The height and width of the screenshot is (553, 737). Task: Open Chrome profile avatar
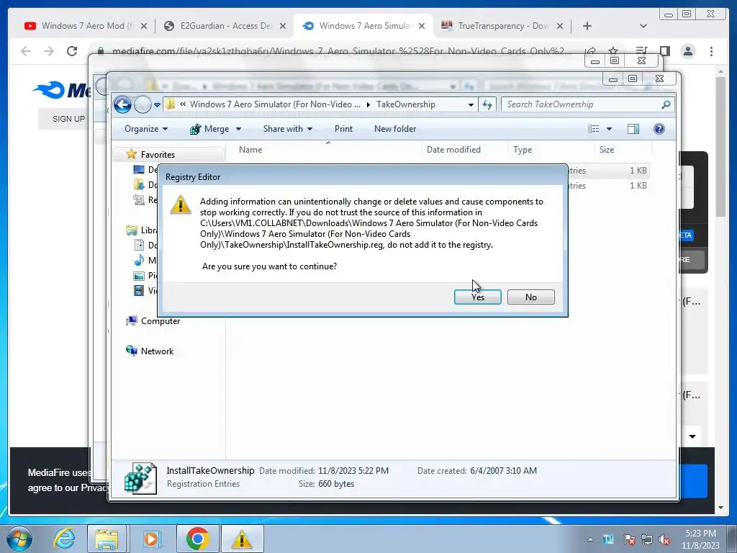tap(687, 51)
